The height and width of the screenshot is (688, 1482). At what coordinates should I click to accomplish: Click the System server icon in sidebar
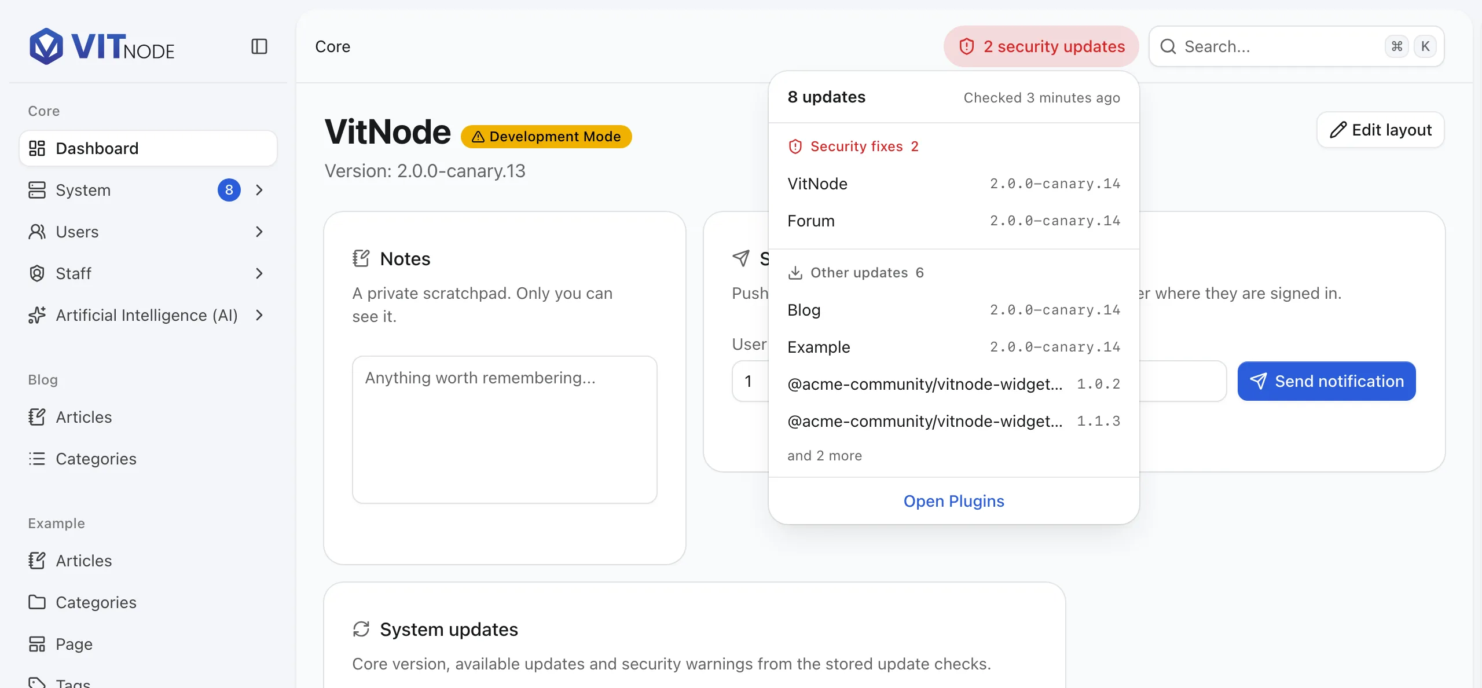coord(37,190)
